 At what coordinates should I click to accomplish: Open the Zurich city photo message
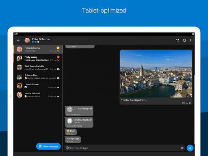click(156, 74)
